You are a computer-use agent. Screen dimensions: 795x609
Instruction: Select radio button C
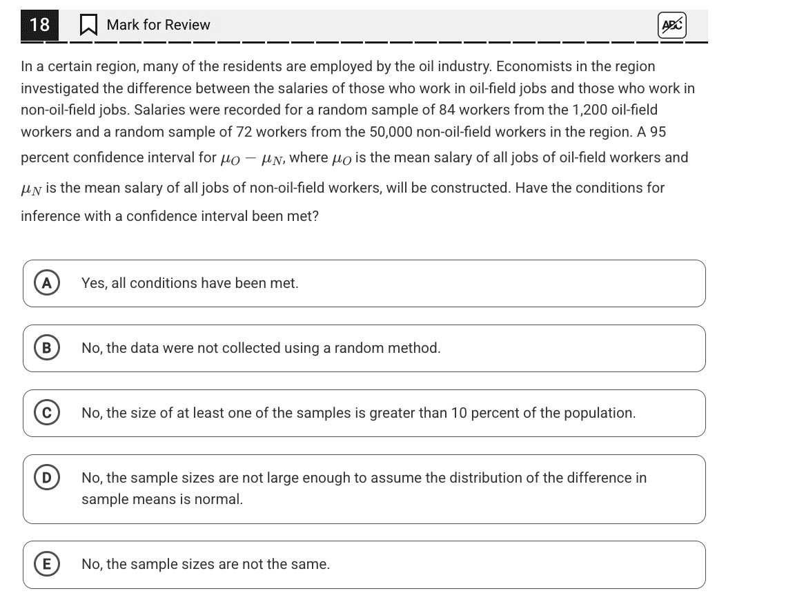pyautogui.click(x=47, y=413)
